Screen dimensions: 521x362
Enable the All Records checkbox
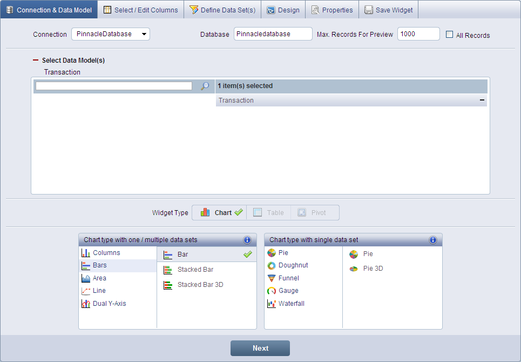click(x=450, y=35)
